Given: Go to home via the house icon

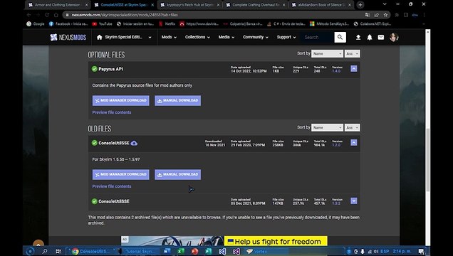Looking at the screenshot, I should click(x=100, y=37).
